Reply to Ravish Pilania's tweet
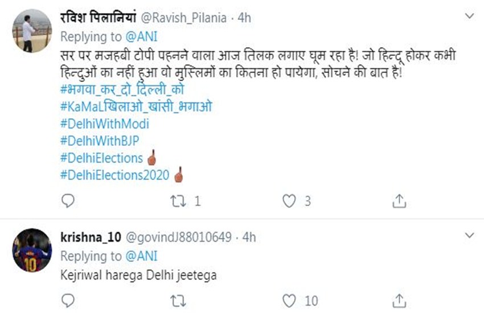484x313 pixels. coord(68,200)
